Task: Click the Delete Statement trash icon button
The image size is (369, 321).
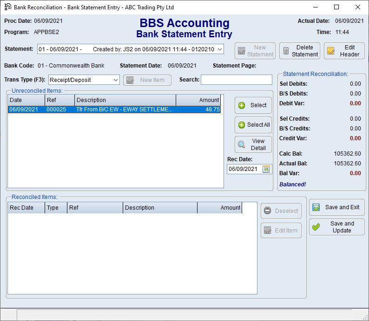Action: (286, 51)
